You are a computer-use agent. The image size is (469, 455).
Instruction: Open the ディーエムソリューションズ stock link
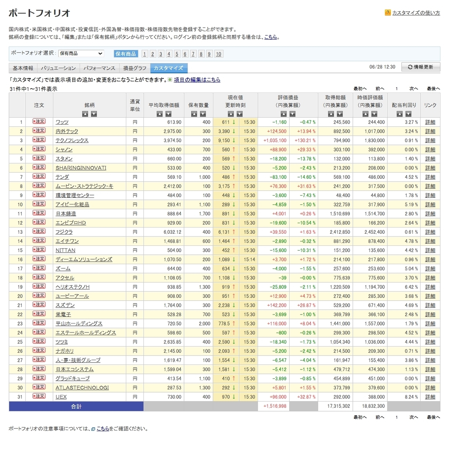coord(84,259)
